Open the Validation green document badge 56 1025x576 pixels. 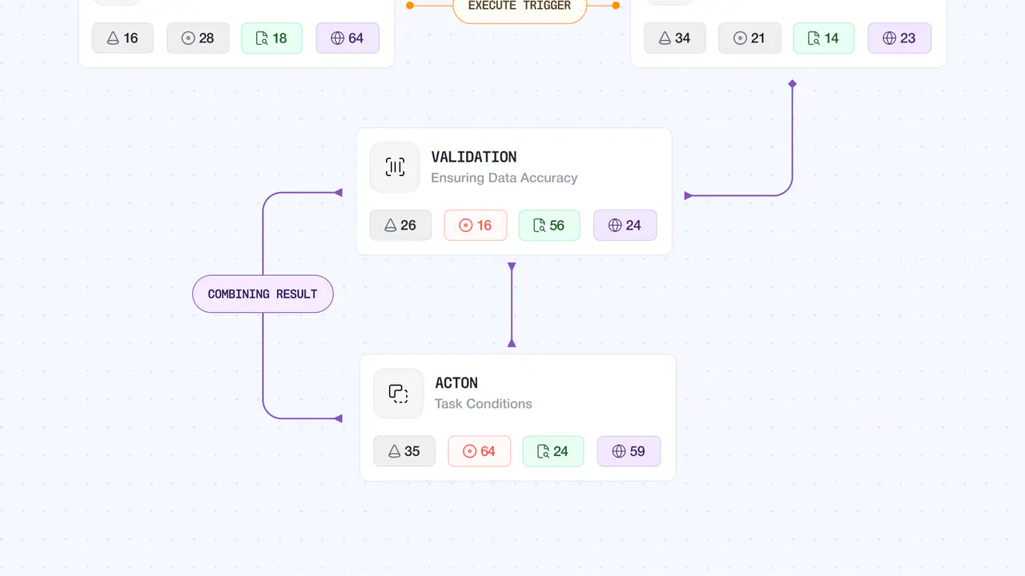click(x=549, y=226)
